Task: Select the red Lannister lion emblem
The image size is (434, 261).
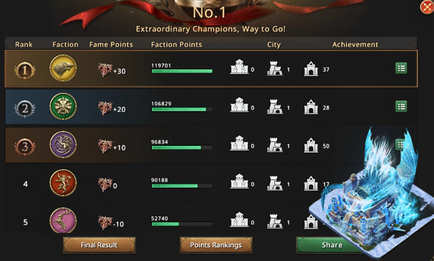Action: click(x=63, y=183)
